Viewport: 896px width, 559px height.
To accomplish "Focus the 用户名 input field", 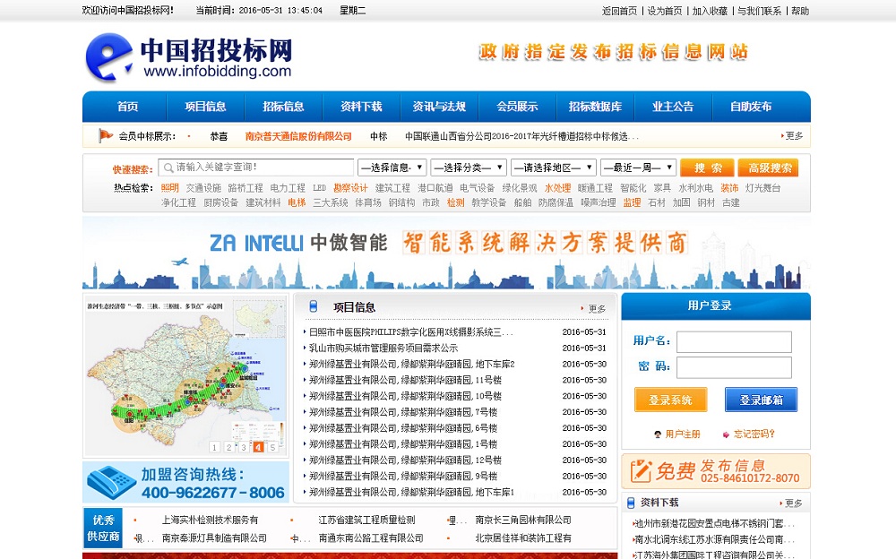I will tap(734, 341).
